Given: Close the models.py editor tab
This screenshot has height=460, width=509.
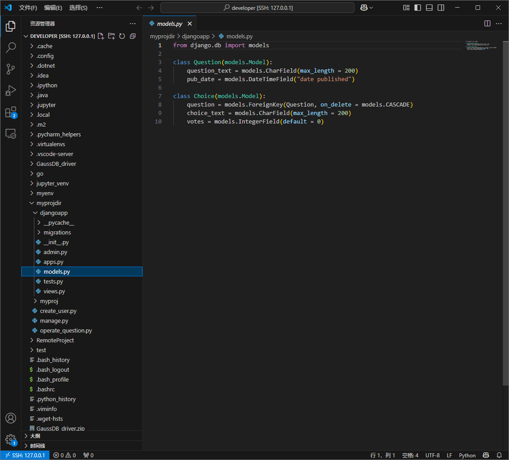Looking at the screenshot, I should click(190, 24).
